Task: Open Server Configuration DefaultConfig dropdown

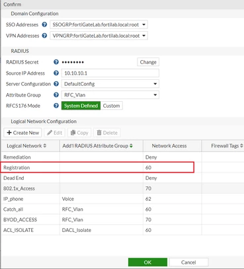Action: tap(110, 84)
